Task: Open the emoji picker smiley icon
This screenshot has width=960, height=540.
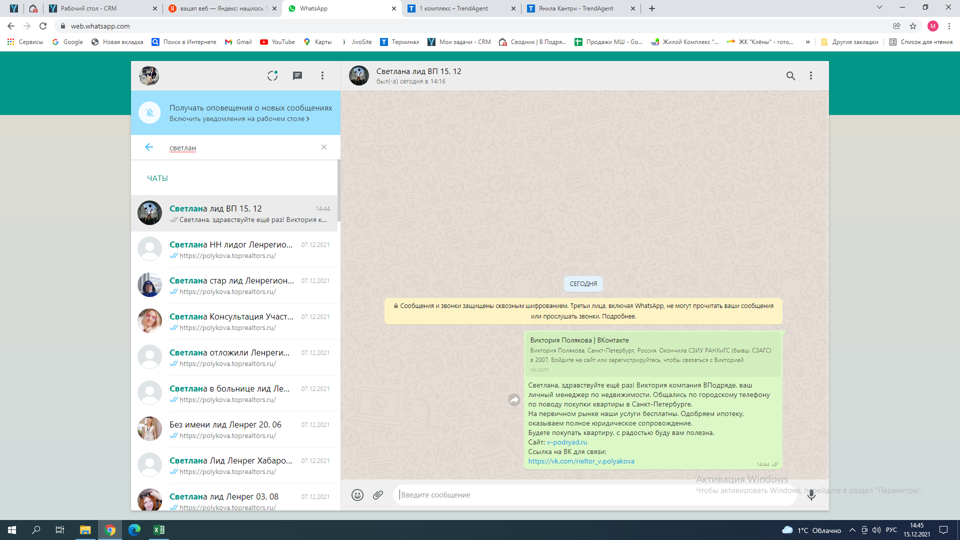Action: point(357,495)
